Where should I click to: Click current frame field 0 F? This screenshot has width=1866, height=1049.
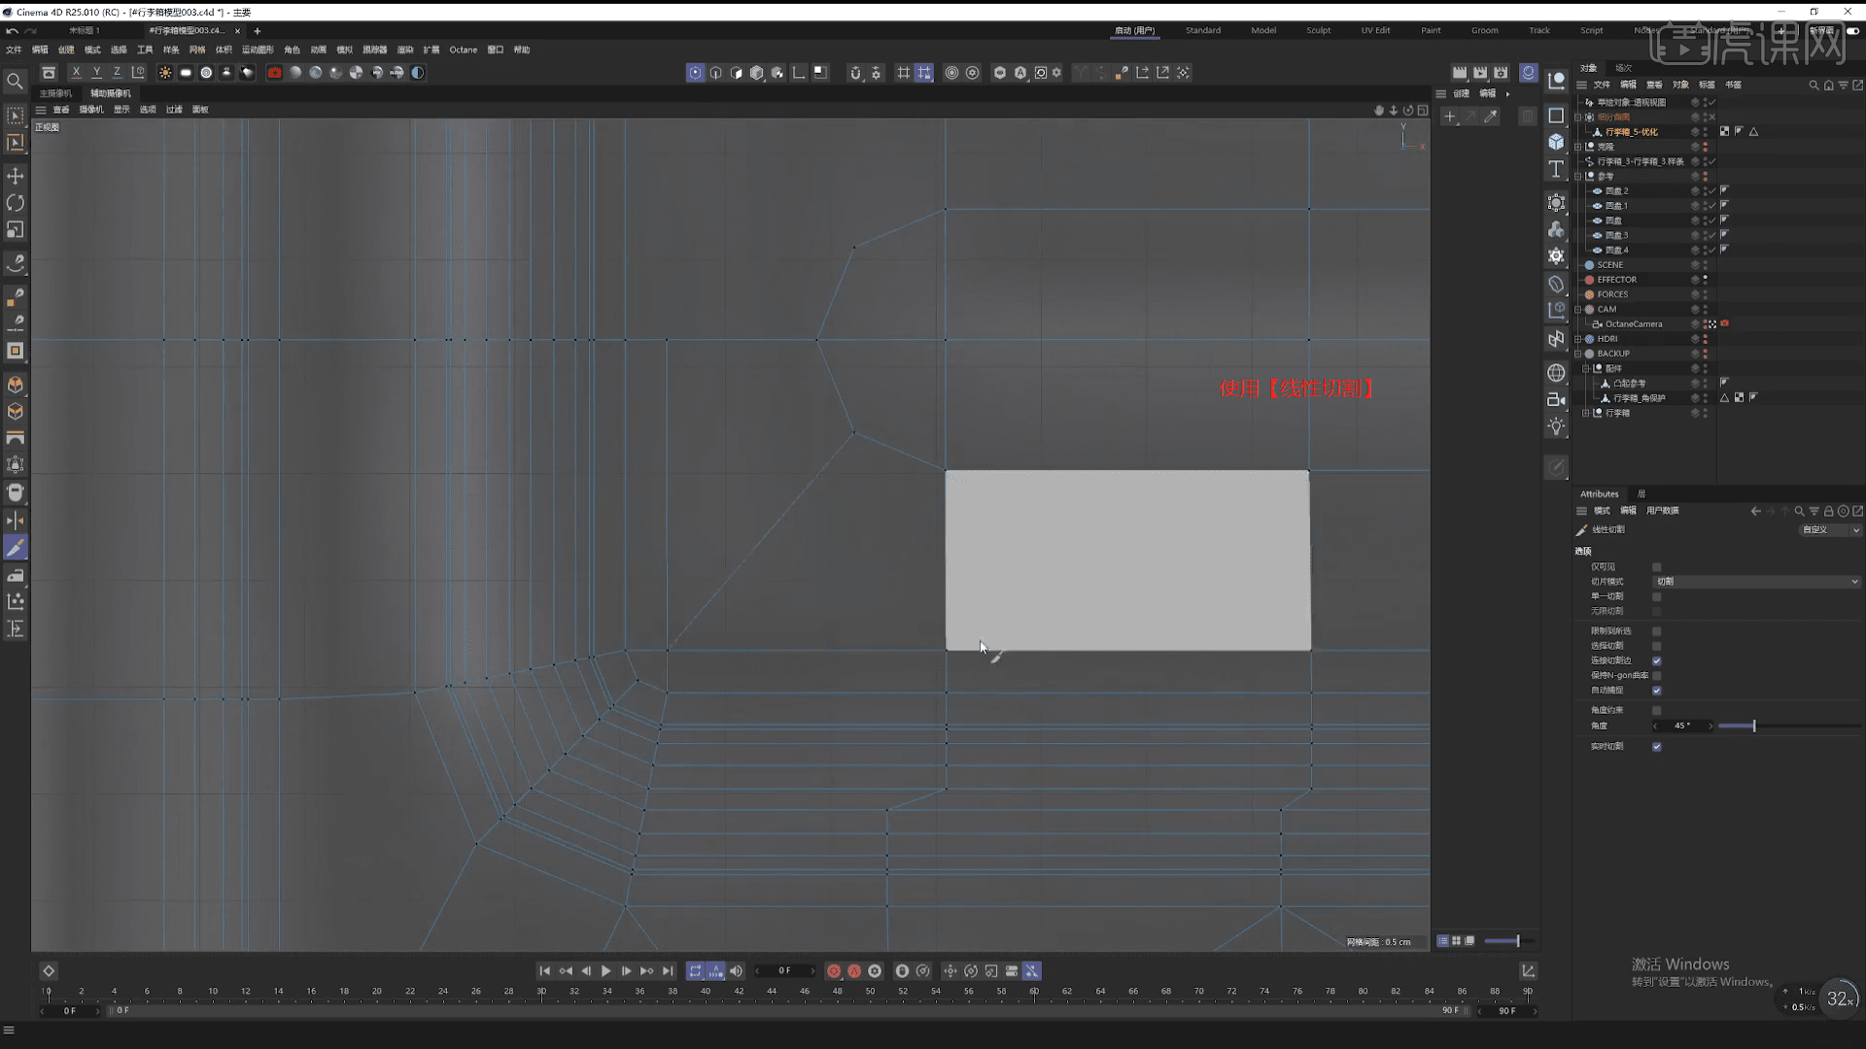click(784, 971)
